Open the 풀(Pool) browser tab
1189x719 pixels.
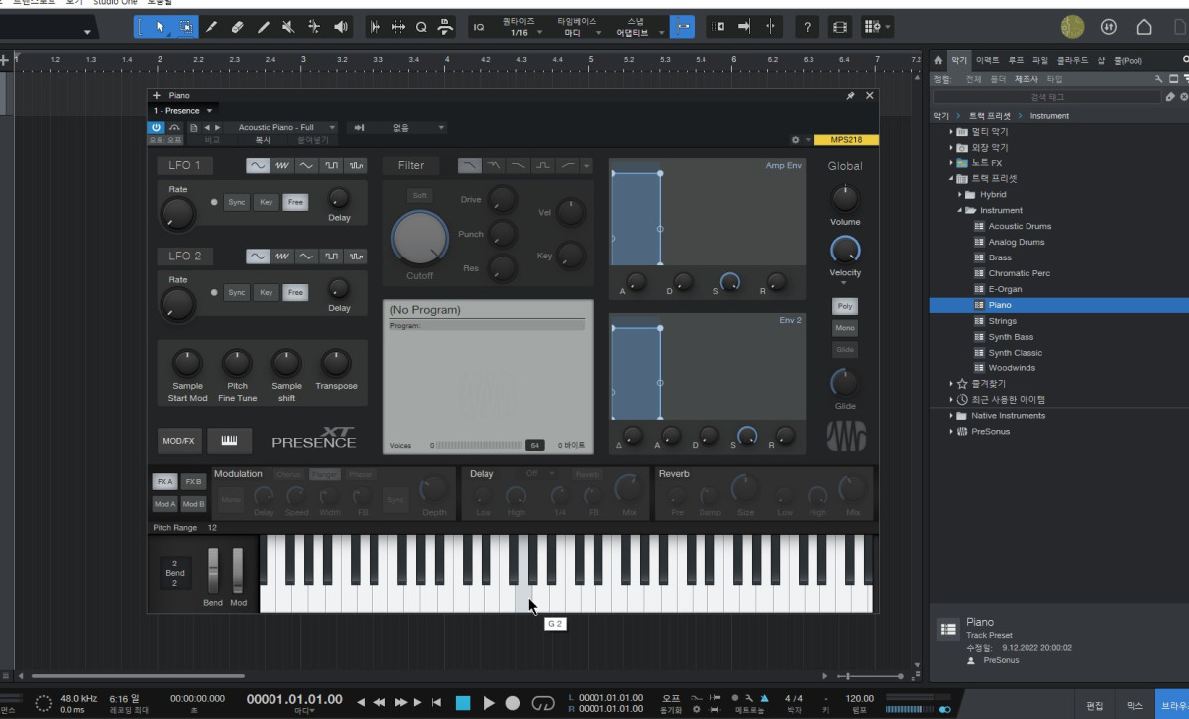(1128, 60)
